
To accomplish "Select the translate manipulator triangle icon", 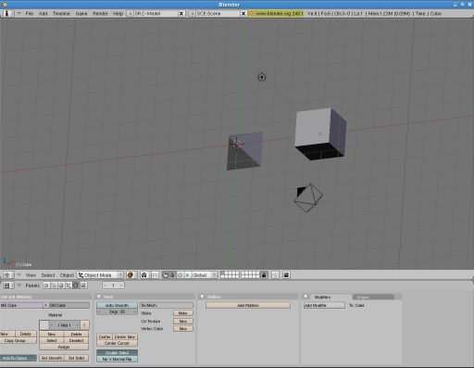I will click(x=172, y=274).
